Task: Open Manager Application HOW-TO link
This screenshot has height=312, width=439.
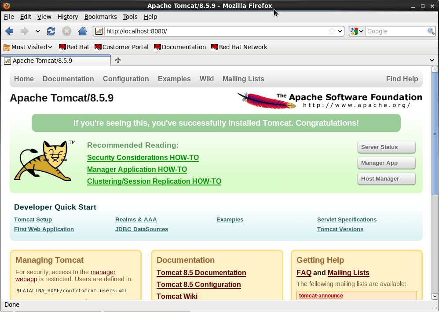Action: click(x=137, y=170)
